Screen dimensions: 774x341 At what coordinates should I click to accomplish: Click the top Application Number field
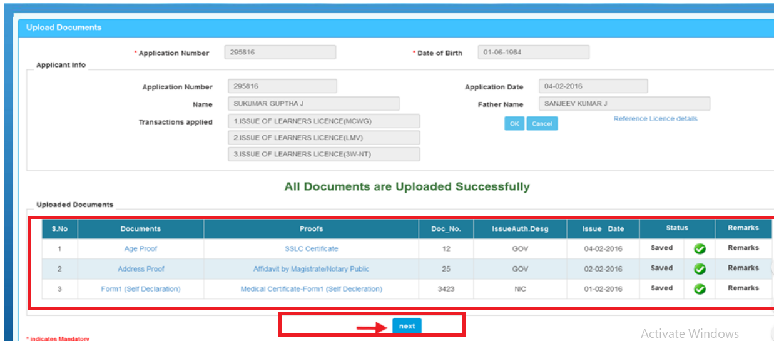[280, 53]
